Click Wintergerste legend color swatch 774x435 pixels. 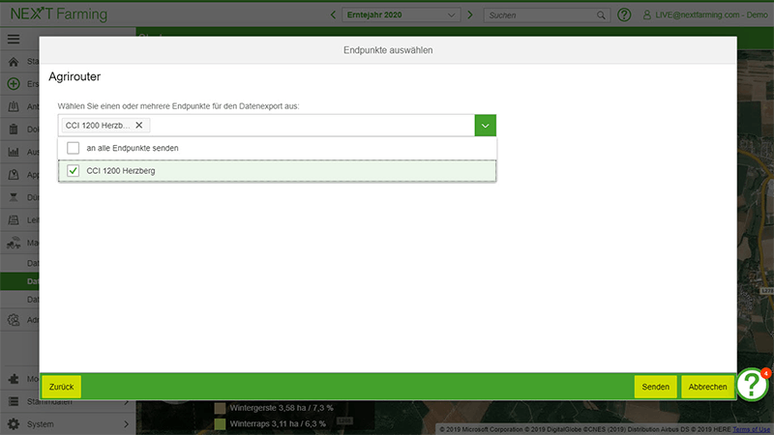pos(221,408)
